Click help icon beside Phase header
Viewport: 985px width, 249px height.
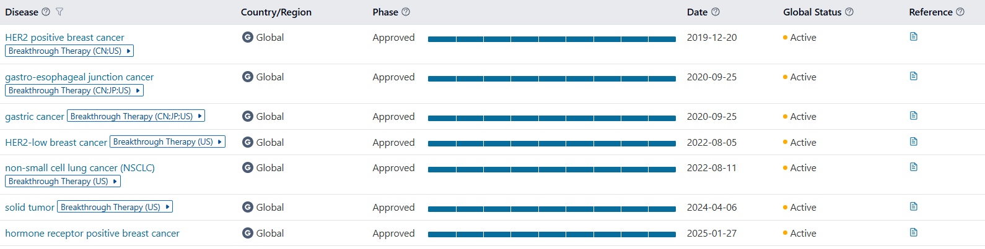pyautogui.click(x=406, y=12)
